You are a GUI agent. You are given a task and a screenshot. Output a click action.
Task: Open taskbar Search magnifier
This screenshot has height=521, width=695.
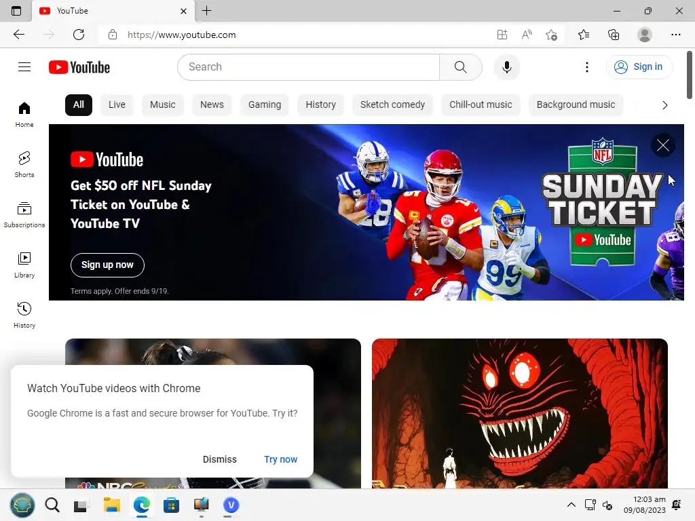tap(52, 505)
